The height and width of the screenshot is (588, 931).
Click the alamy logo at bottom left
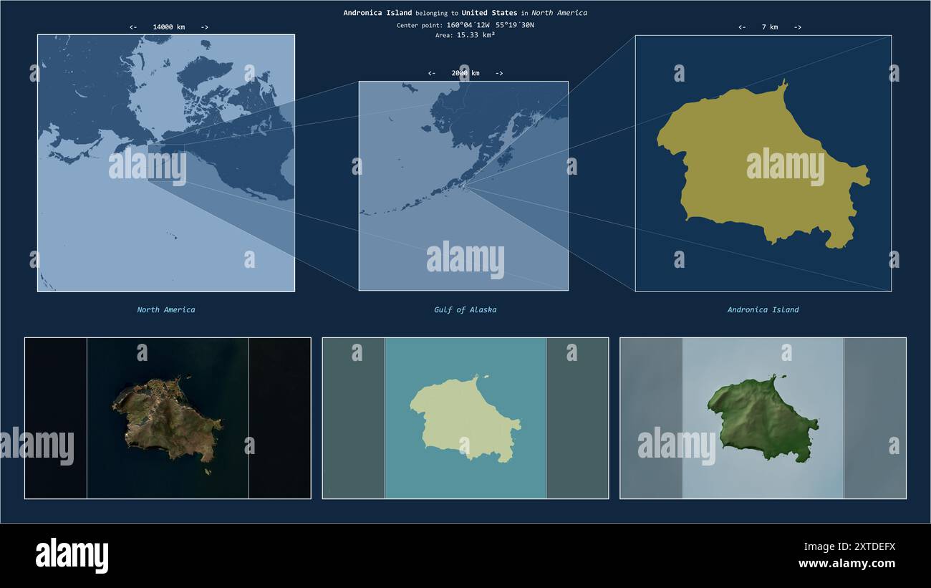click(x=72, y=556)
